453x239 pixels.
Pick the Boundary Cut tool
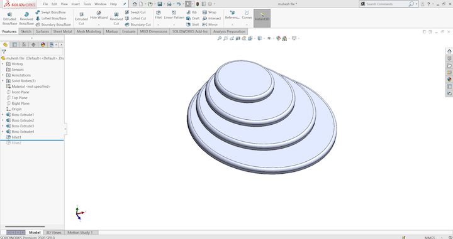tap(138, 24)
